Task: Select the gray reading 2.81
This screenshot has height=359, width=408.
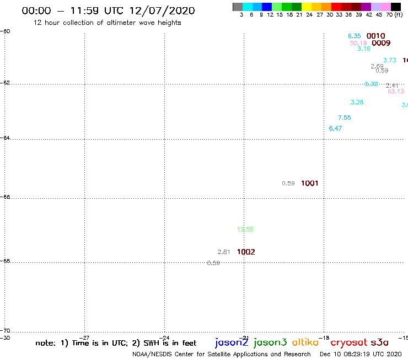Action: pos(224,252)
